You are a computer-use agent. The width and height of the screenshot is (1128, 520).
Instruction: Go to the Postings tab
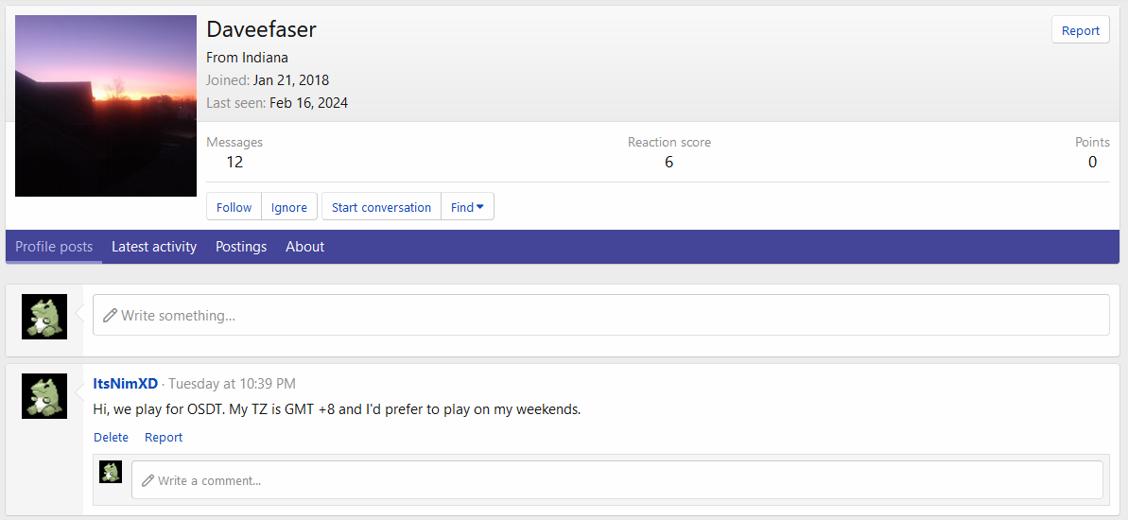click(241, 247)
